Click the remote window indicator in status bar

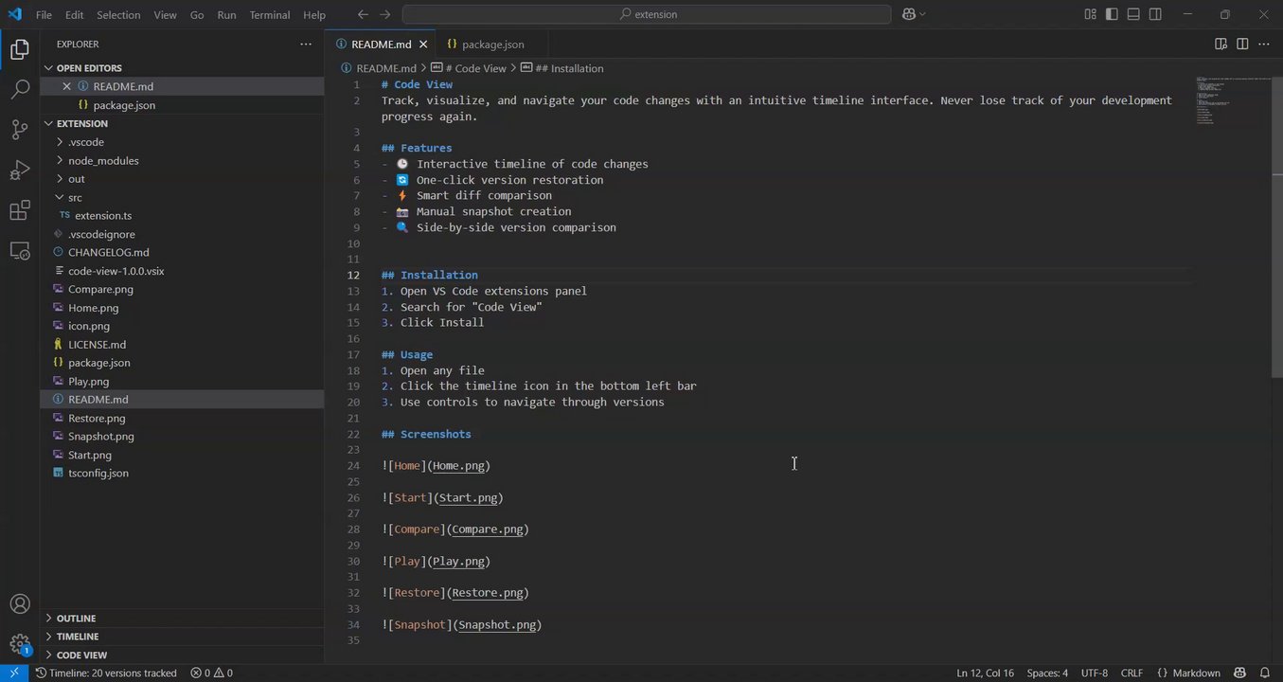pos(14,673)
